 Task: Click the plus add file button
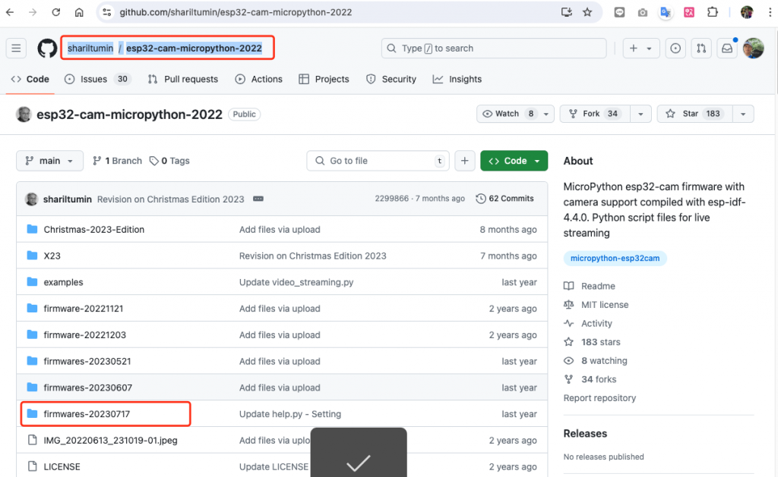point(464,161)
